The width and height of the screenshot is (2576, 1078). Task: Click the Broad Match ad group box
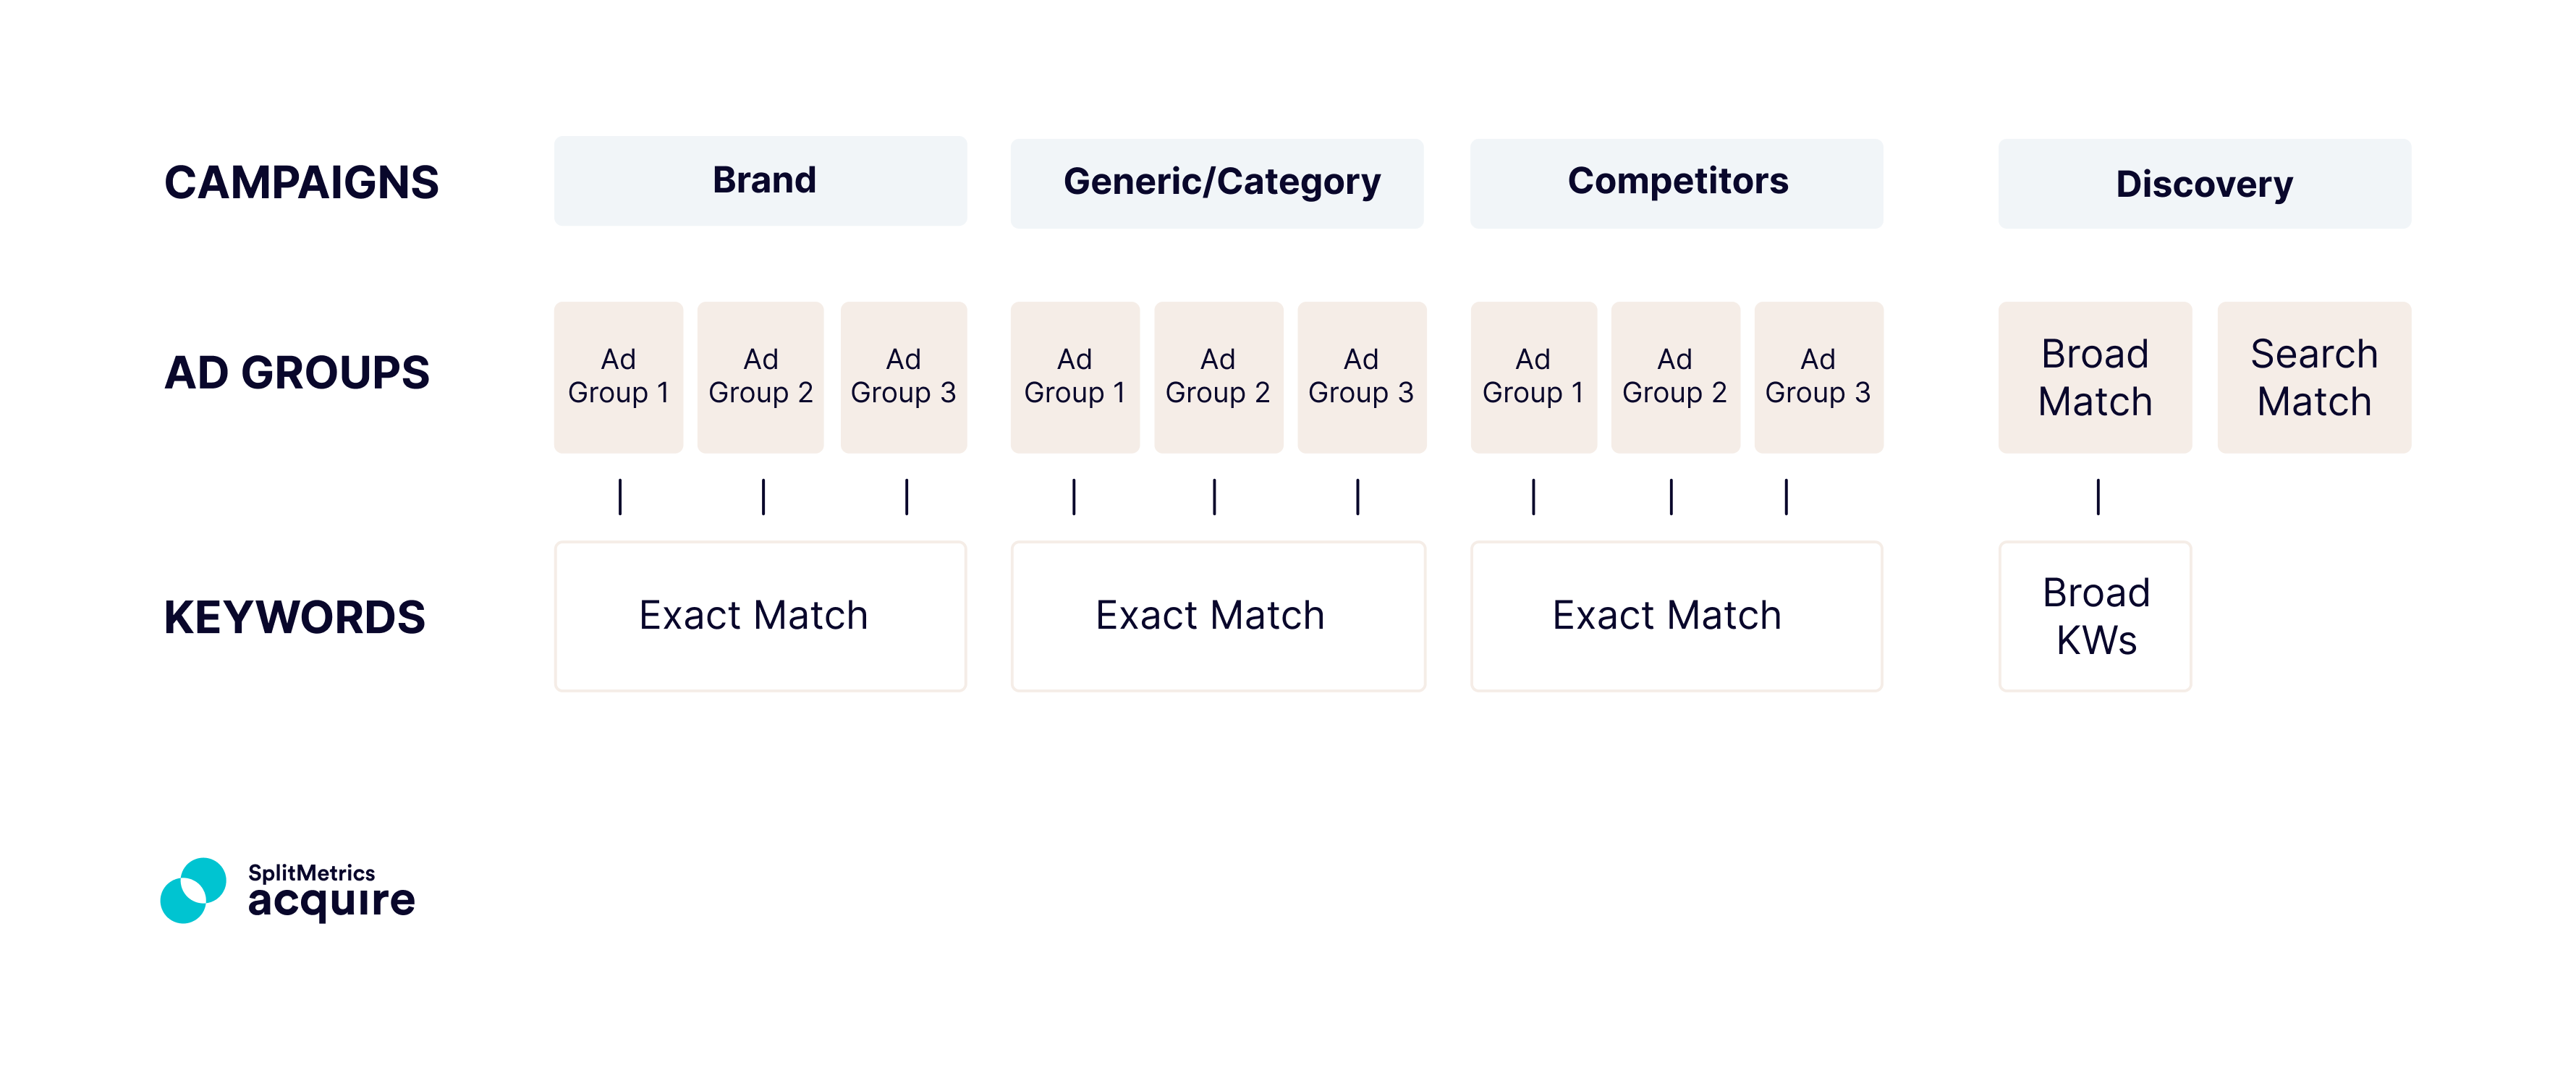point(2095,377)
